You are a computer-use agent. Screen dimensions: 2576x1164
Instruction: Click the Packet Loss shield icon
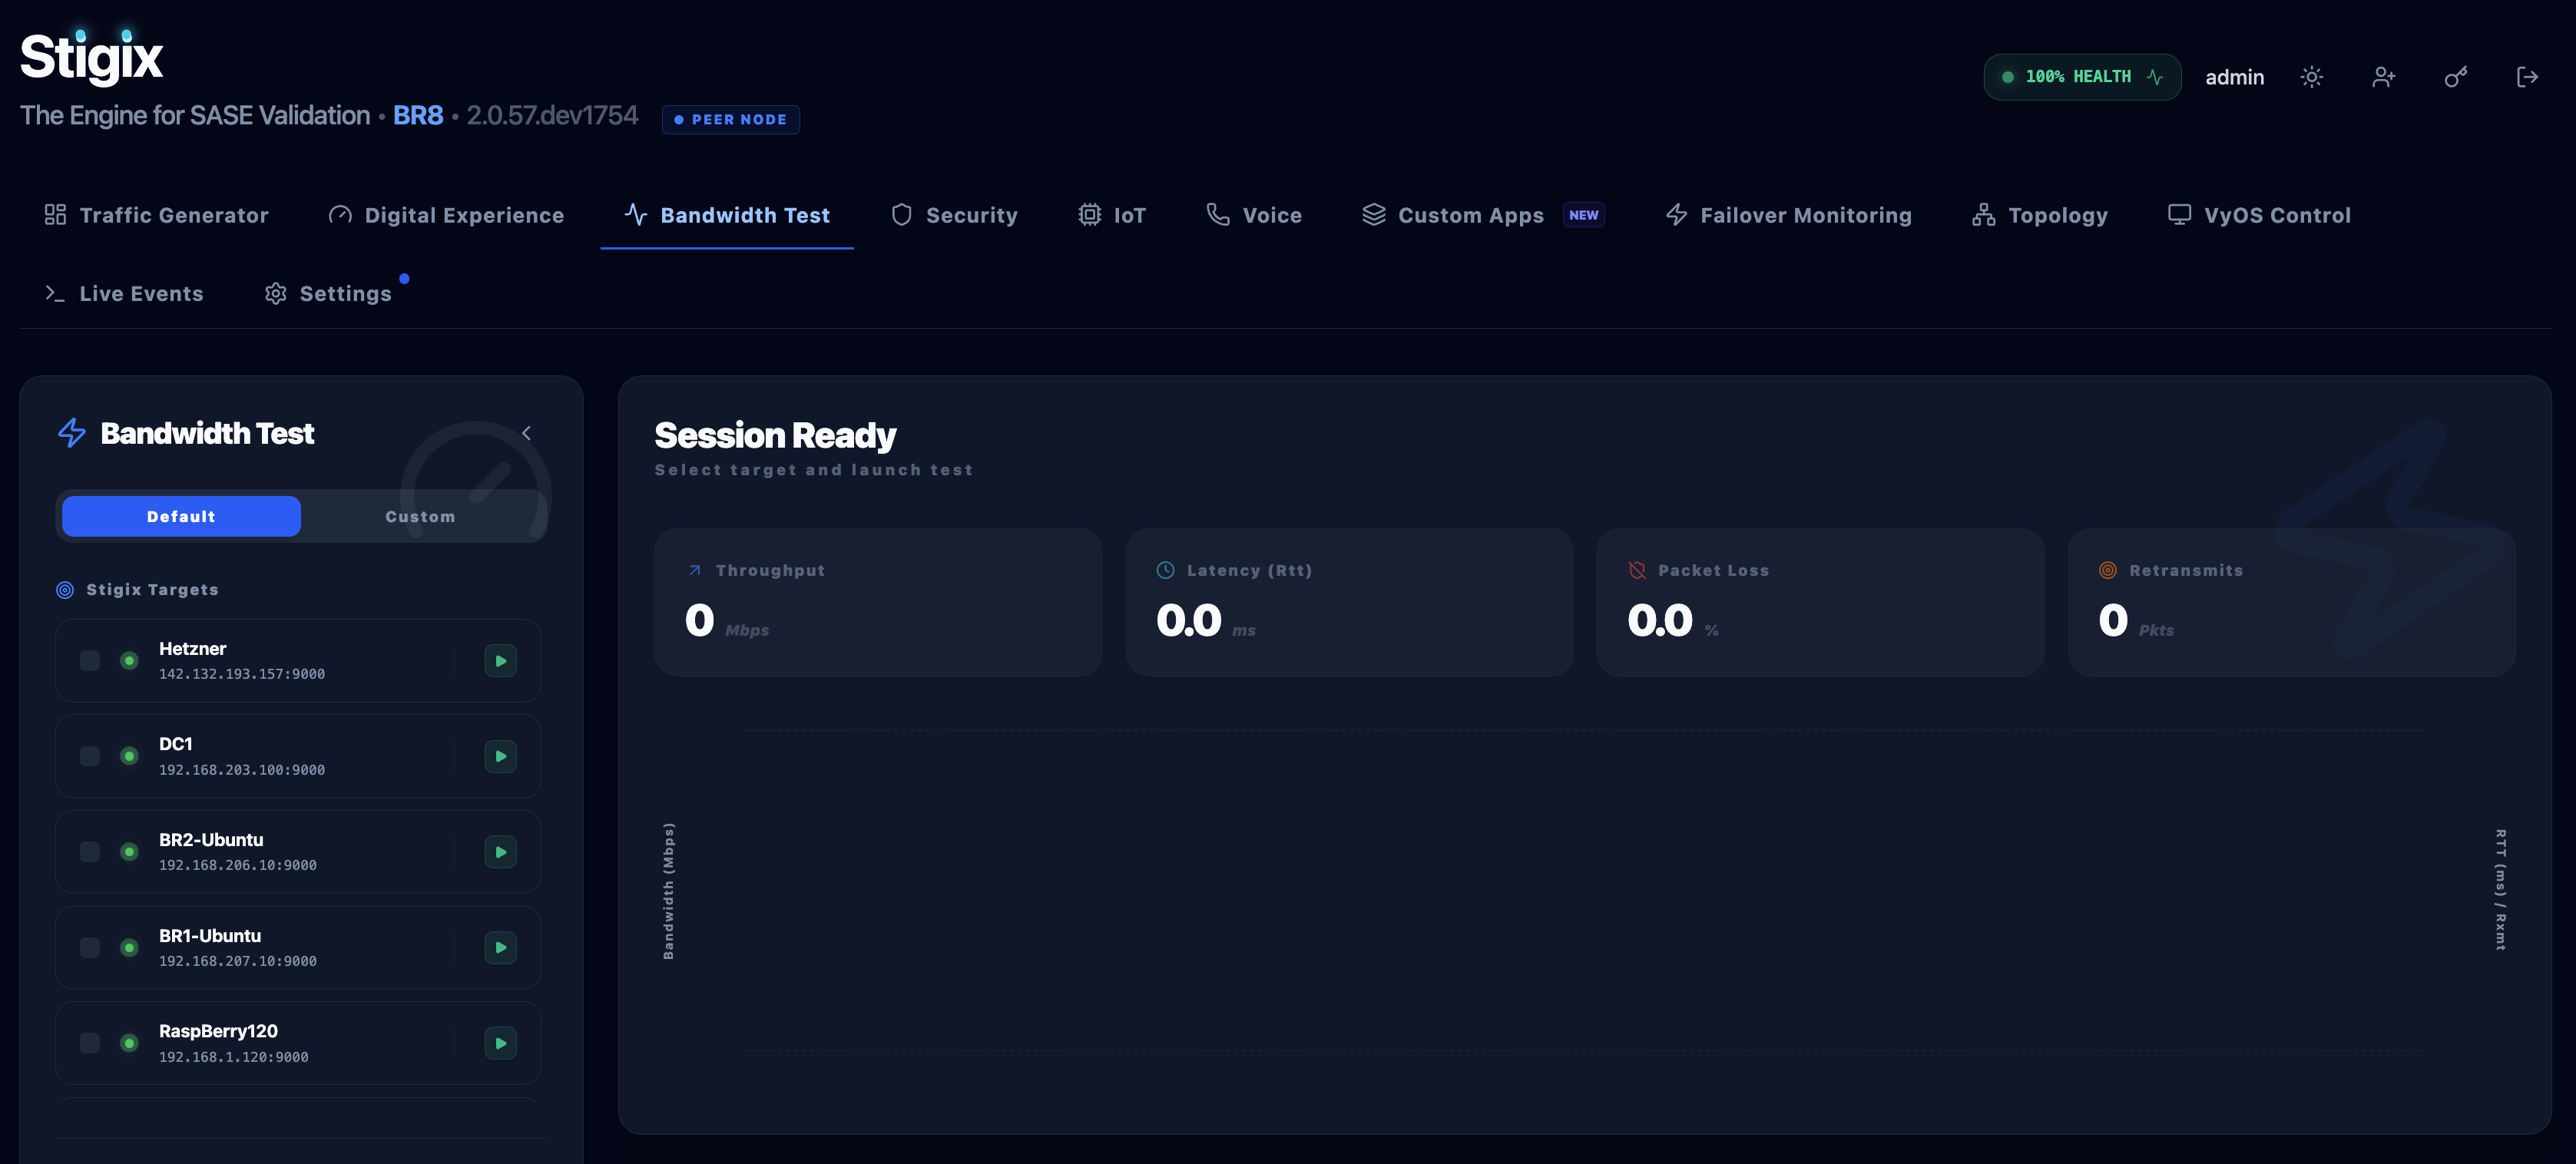[x=1637, y=570]
